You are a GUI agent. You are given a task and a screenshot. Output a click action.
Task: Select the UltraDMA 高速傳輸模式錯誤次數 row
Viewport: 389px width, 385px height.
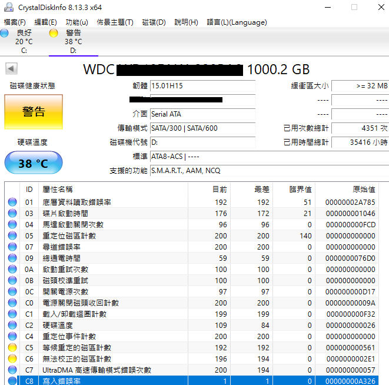[191, 370]
